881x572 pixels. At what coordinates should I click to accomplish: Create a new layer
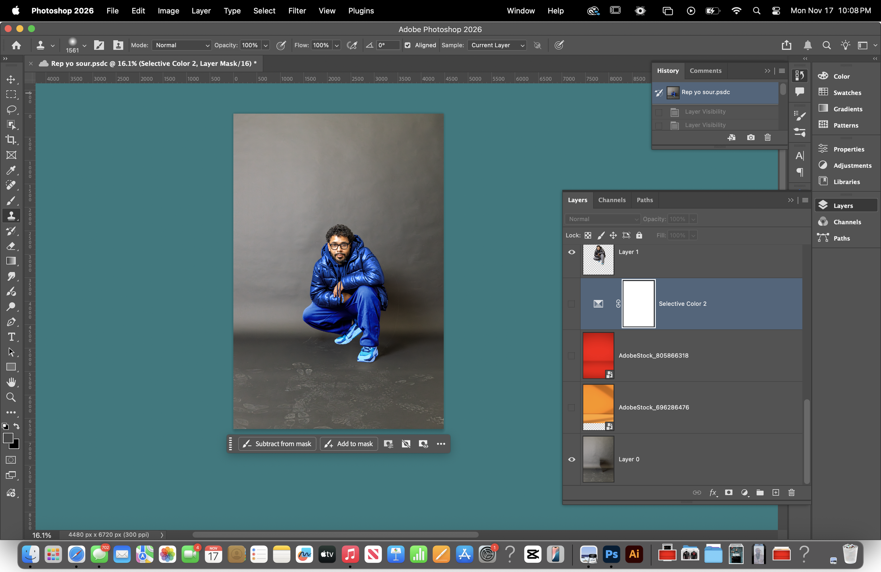pos(776,492)
